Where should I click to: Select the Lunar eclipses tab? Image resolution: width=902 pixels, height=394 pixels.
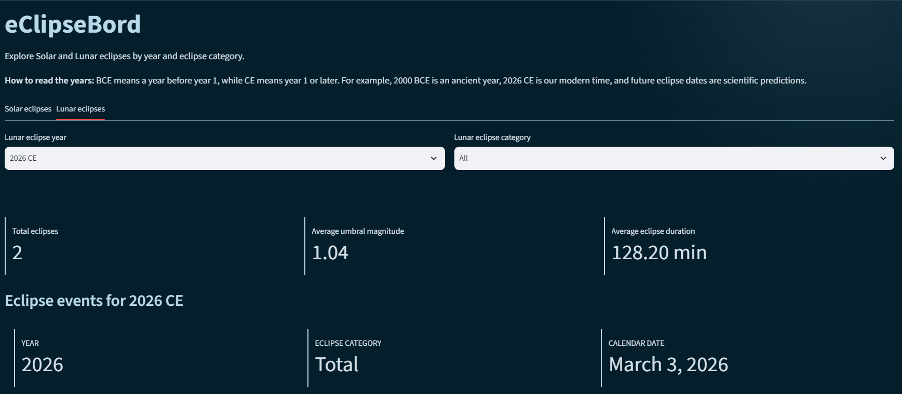[x=80, y=109]
